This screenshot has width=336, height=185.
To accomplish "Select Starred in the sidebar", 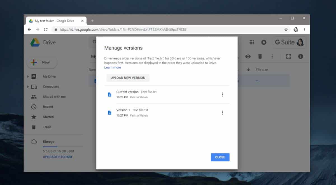I will coord(48,117).
